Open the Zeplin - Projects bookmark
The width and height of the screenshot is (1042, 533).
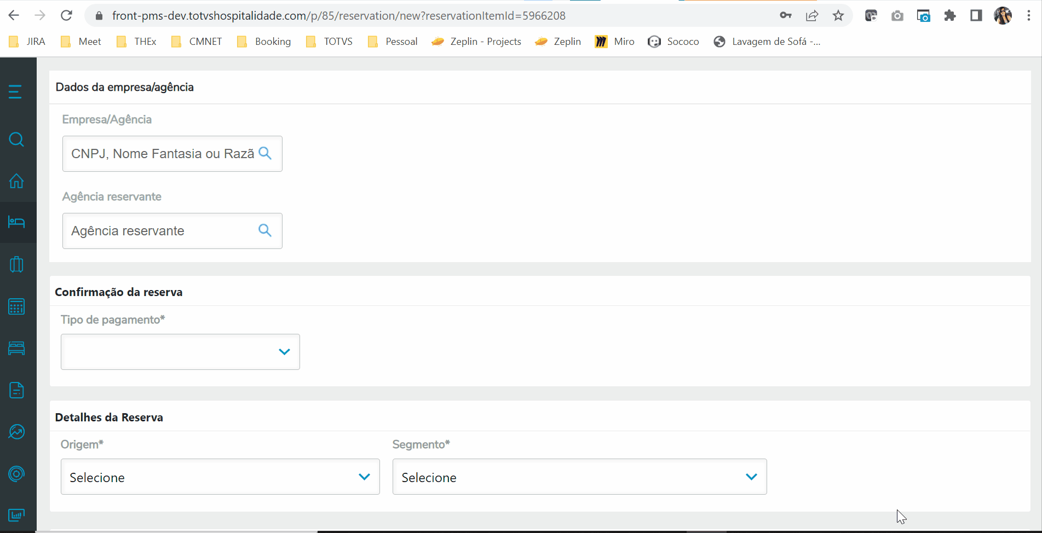click(476, 42)
